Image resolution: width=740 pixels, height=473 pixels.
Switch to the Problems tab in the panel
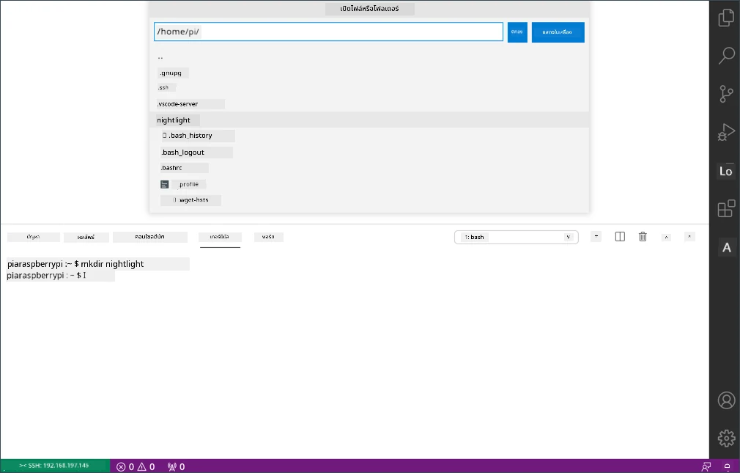coord(34,237)
